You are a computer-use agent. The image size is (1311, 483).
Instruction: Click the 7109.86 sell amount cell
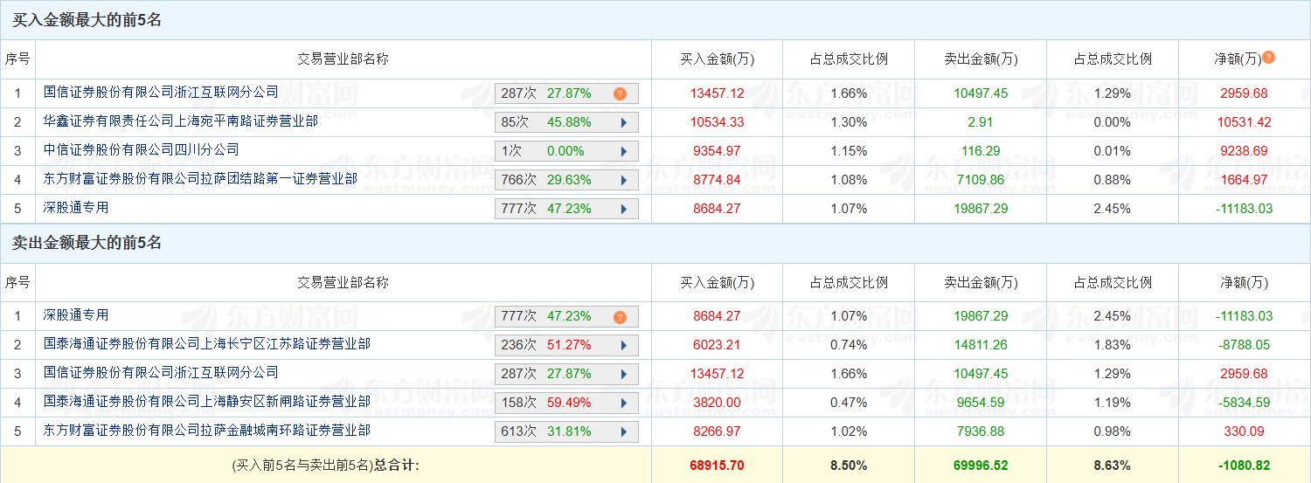click(980, 180)
